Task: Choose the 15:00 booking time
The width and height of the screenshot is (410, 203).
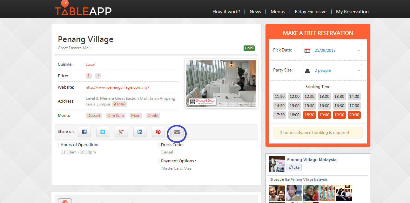Action: (294, 106)
